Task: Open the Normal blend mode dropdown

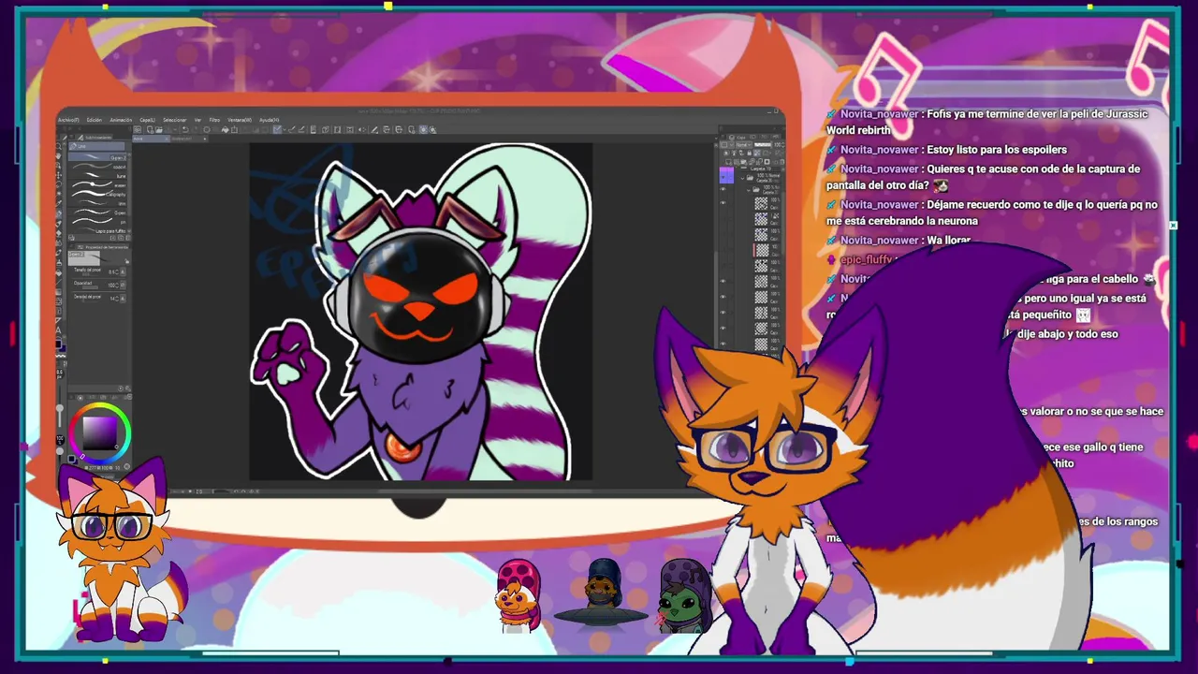Action: click(744, 145)
